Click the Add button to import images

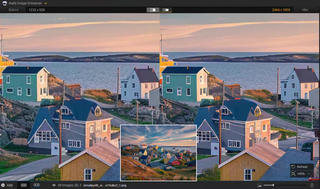click(9, 185)
